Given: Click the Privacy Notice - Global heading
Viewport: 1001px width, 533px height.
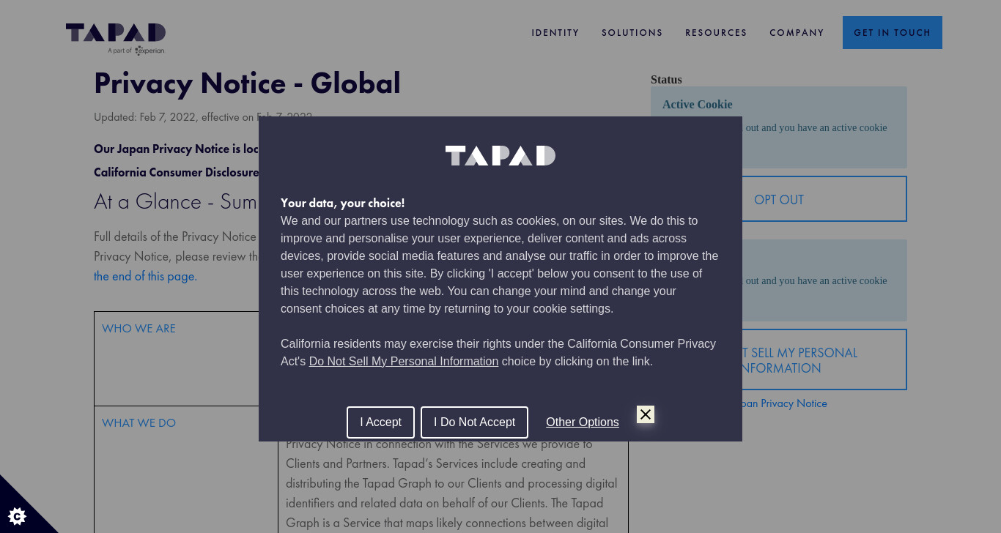Looking at the screenshot, I should click(x=247, y=83).
